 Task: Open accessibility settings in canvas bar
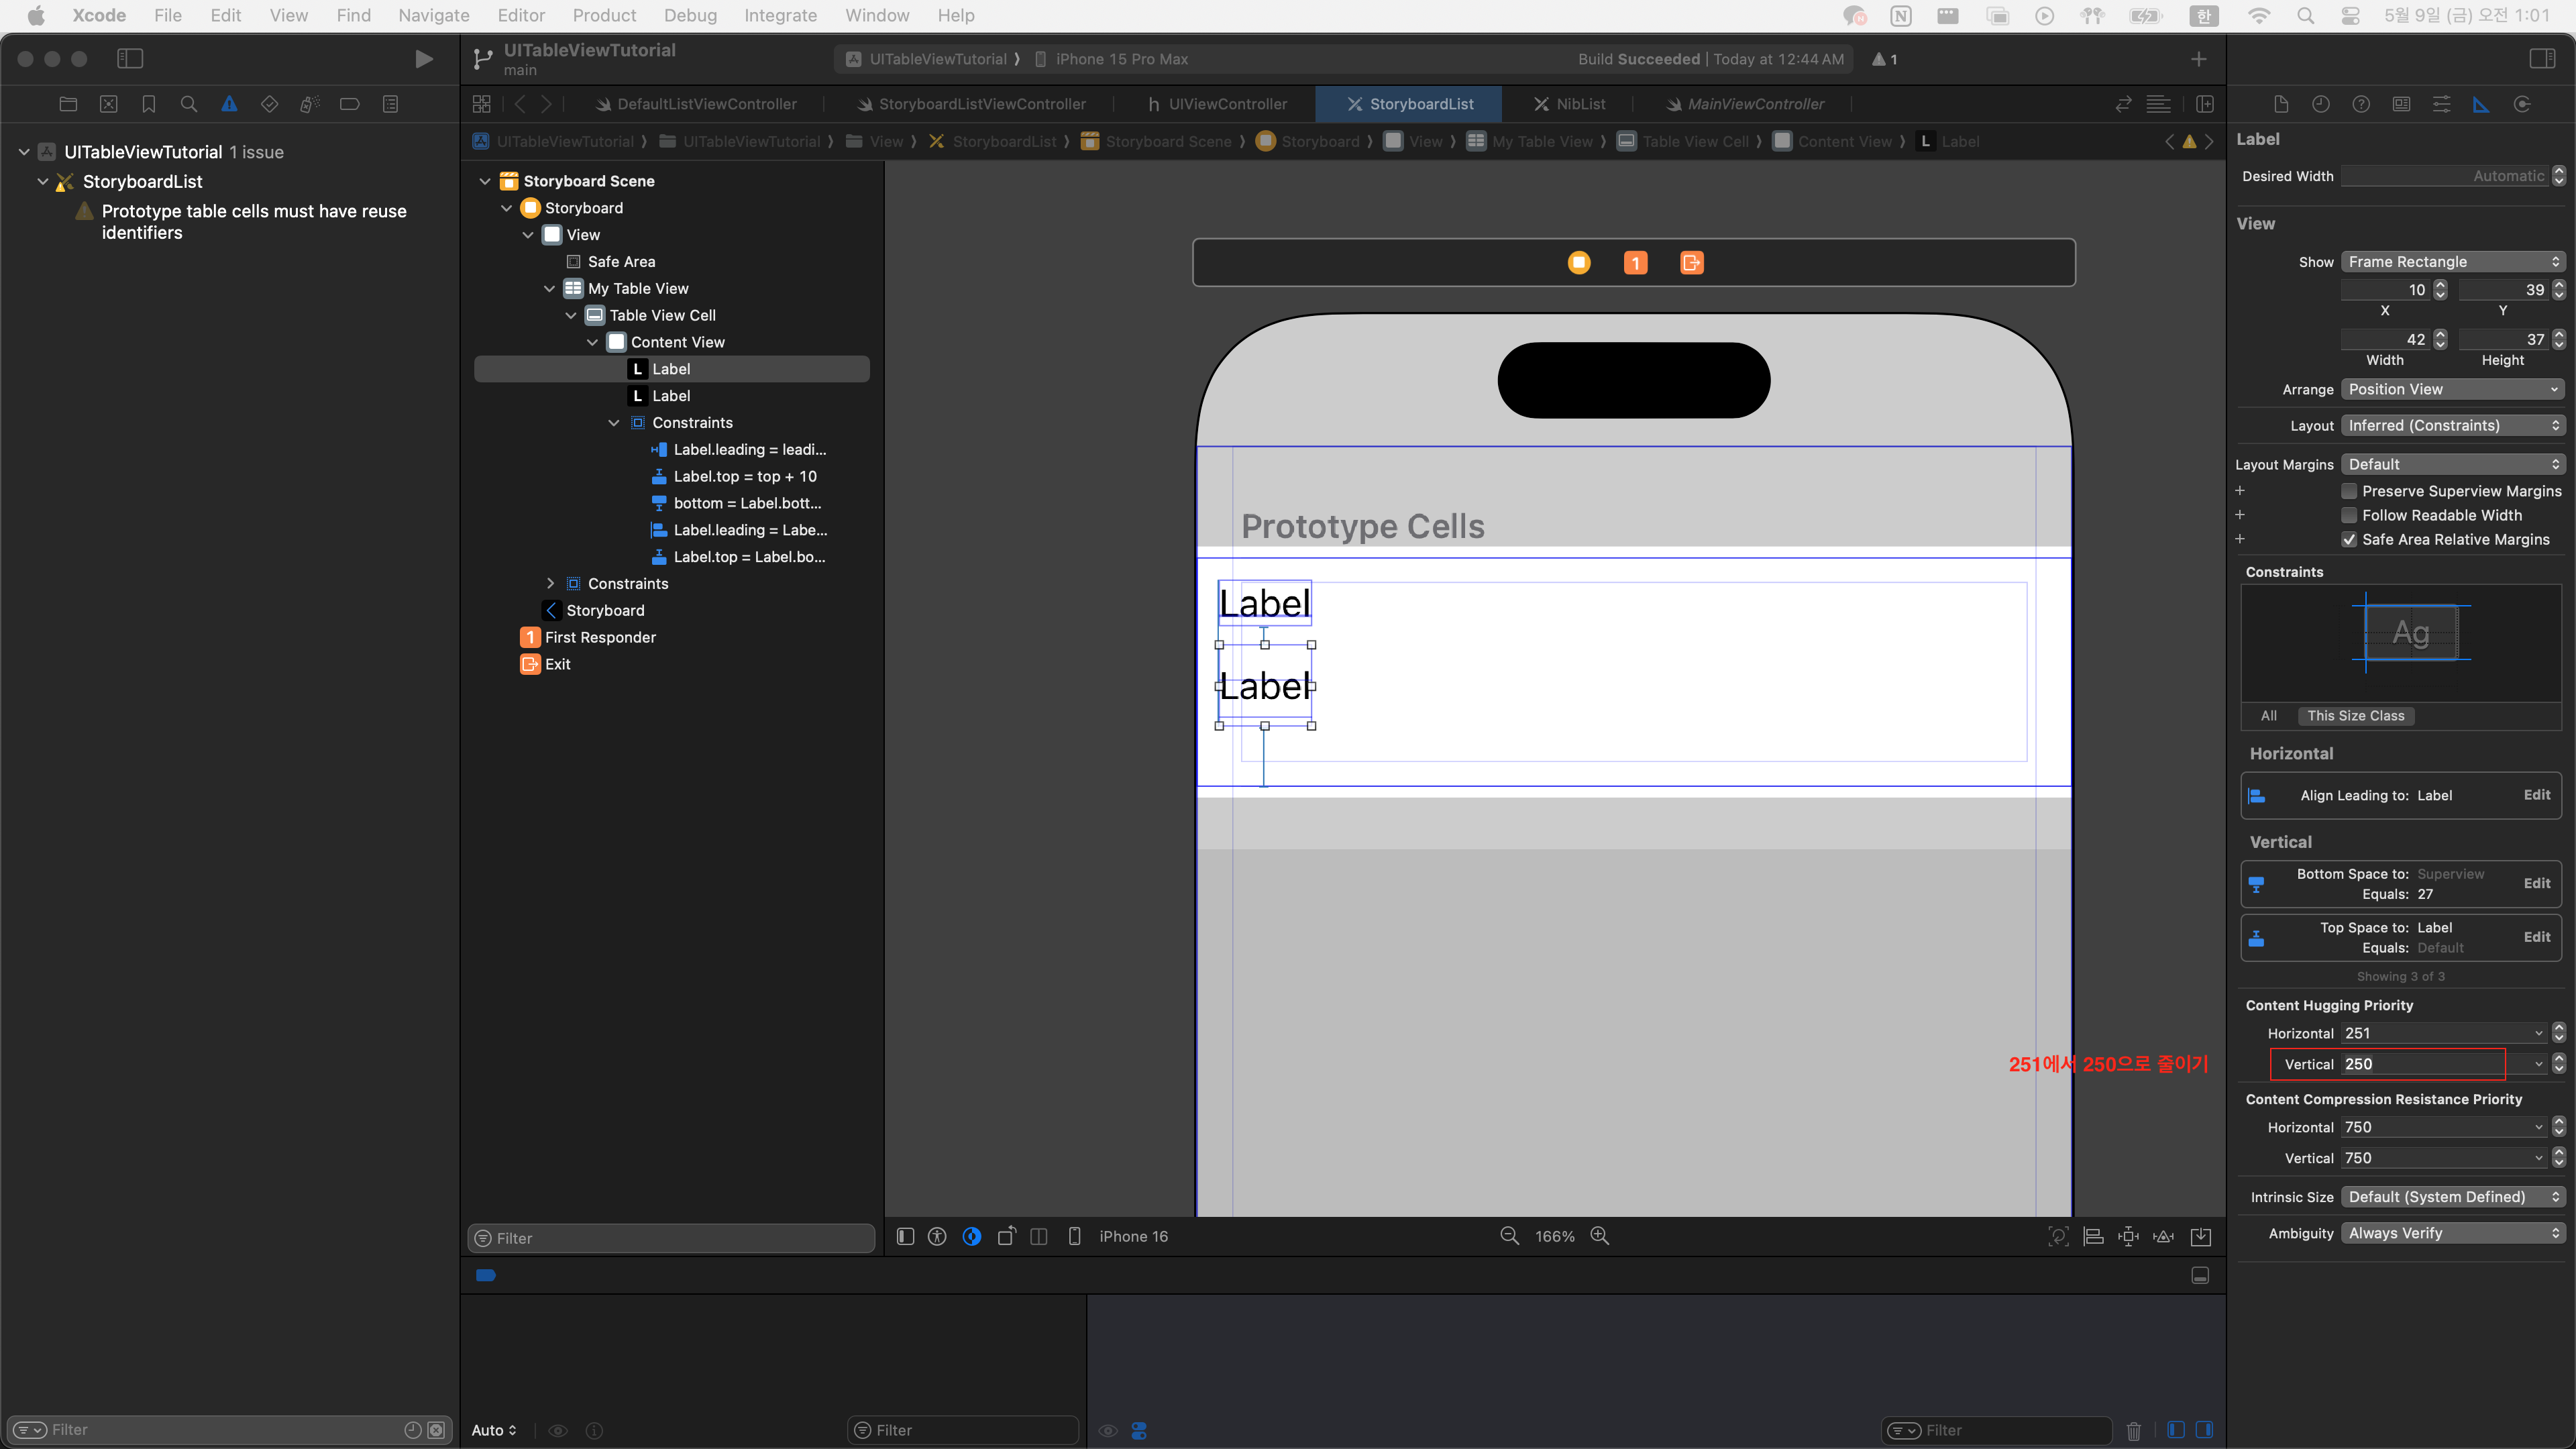937,1236
